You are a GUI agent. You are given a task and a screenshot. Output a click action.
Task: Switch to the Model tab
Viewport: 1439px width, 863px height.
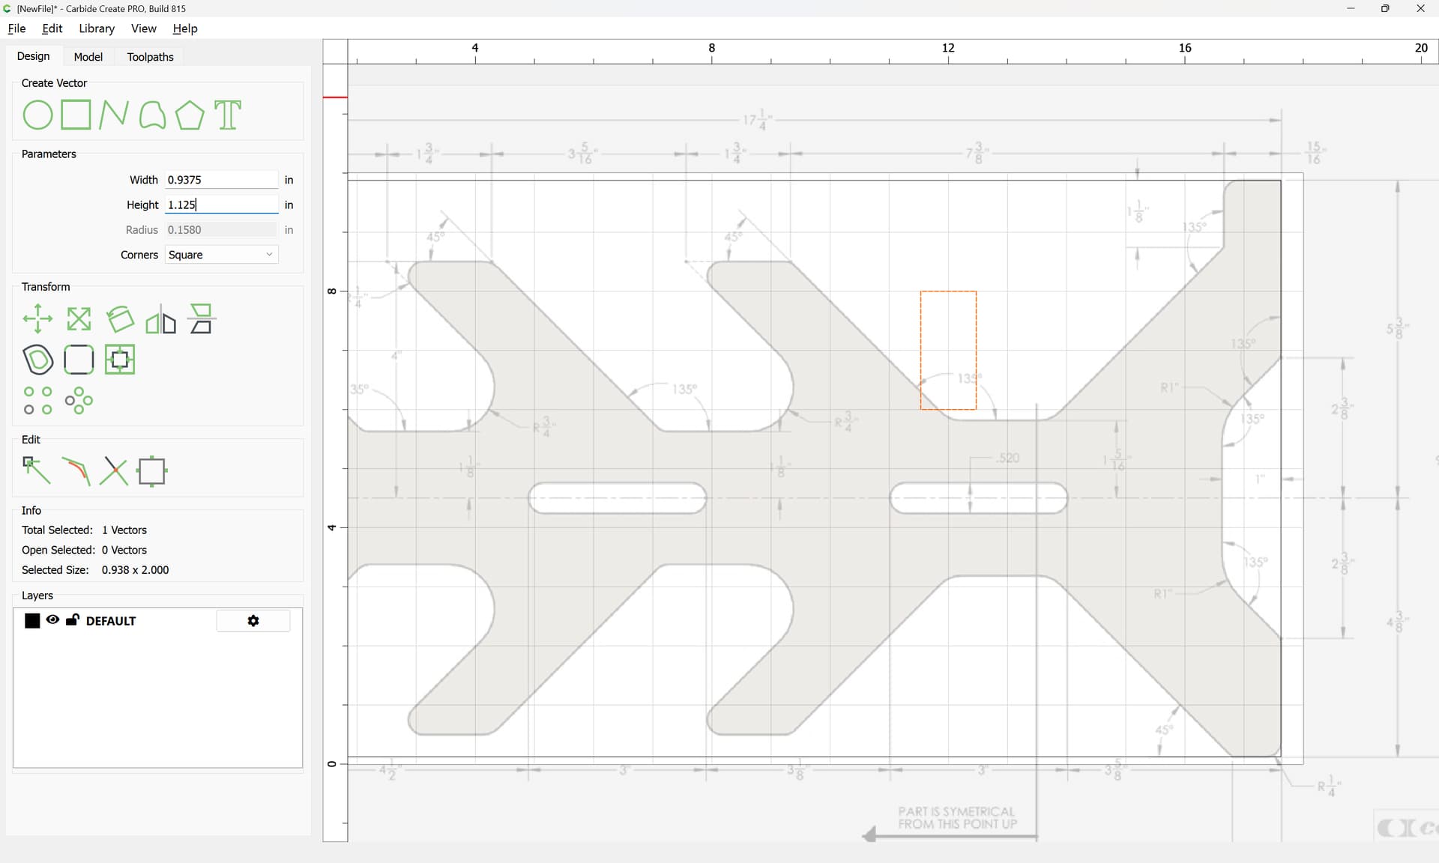[x=88, y=57]
